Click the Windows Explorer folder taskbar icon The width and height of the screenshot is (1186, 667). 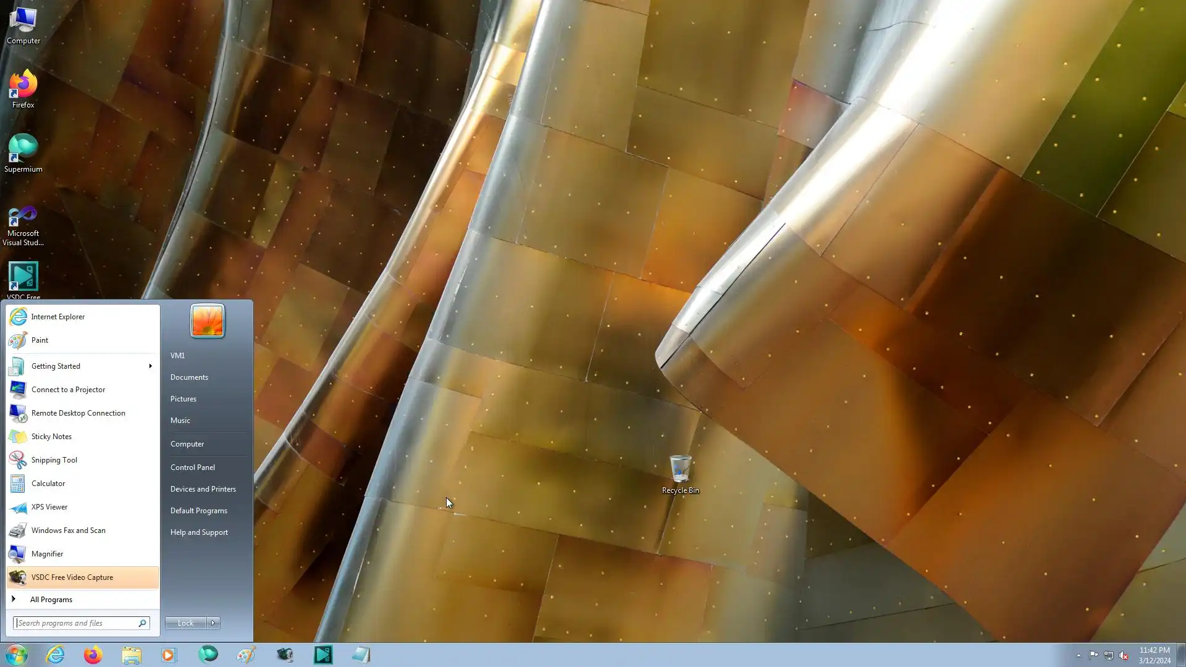(x=131, y=655)
